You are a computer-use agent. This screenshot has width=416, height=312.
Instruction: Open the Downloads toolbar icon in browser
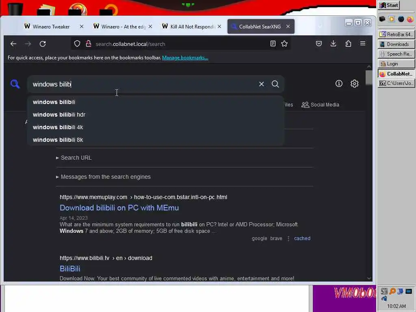pyautogui.click(x=334, y=43)
